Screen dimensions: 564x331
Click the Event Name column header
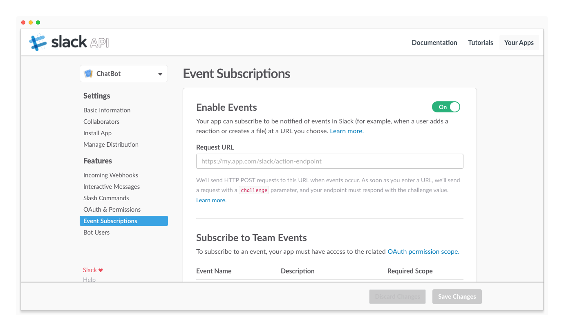pyautogui.click(x=214, y=271)
